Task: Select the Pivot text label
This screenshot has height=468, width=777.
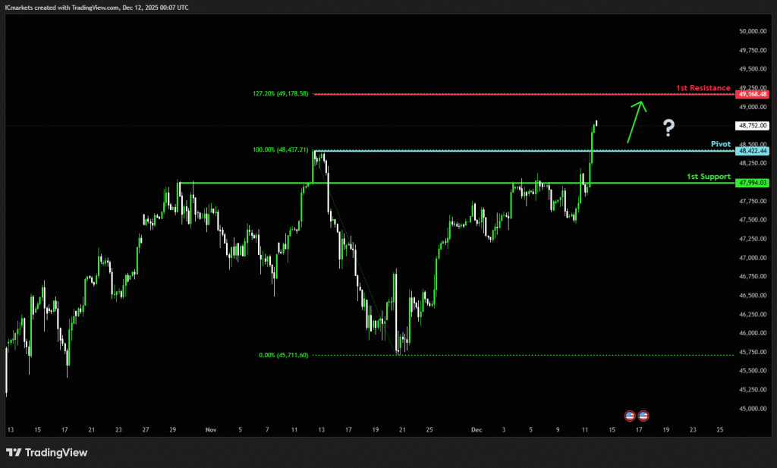Action: coord(720,144)
